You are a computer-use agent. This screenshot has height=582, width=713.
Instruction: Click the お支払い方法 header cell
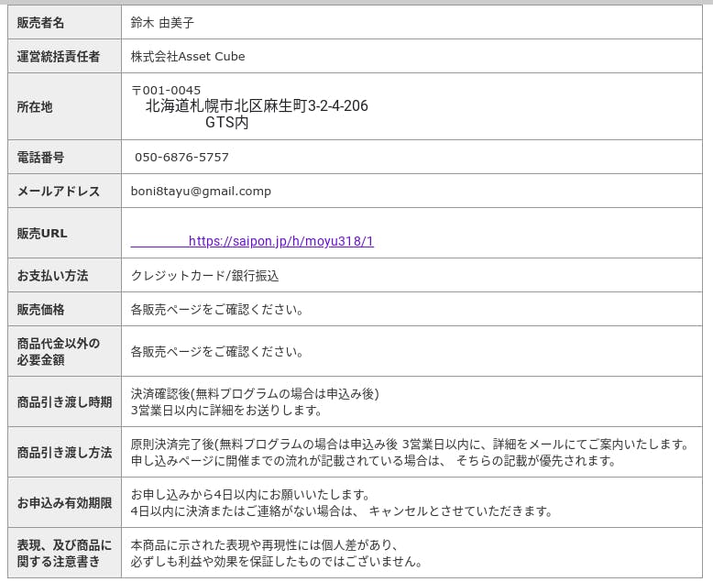point(53,276)
